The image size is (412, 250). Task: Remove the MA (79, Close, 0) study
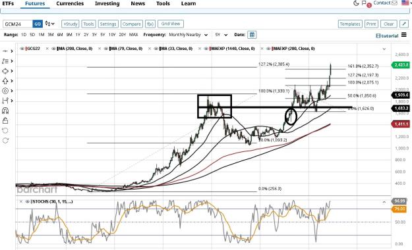[100, 49]
